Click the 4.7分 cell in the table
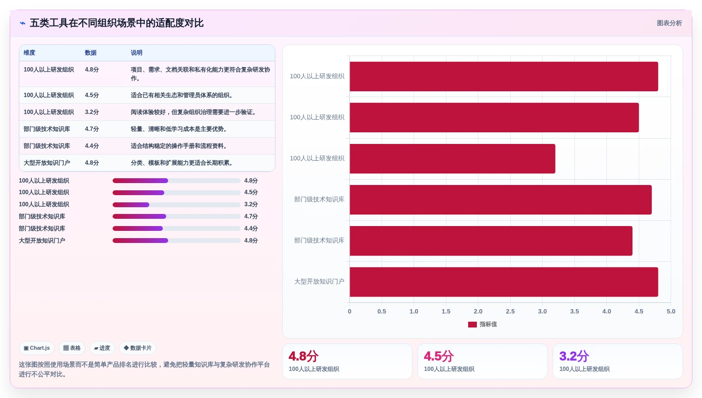 tap(103, 129)
